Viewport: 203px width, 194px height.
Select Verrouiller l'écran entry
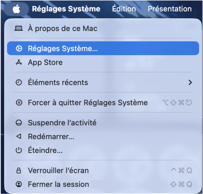tap(58, 171)
